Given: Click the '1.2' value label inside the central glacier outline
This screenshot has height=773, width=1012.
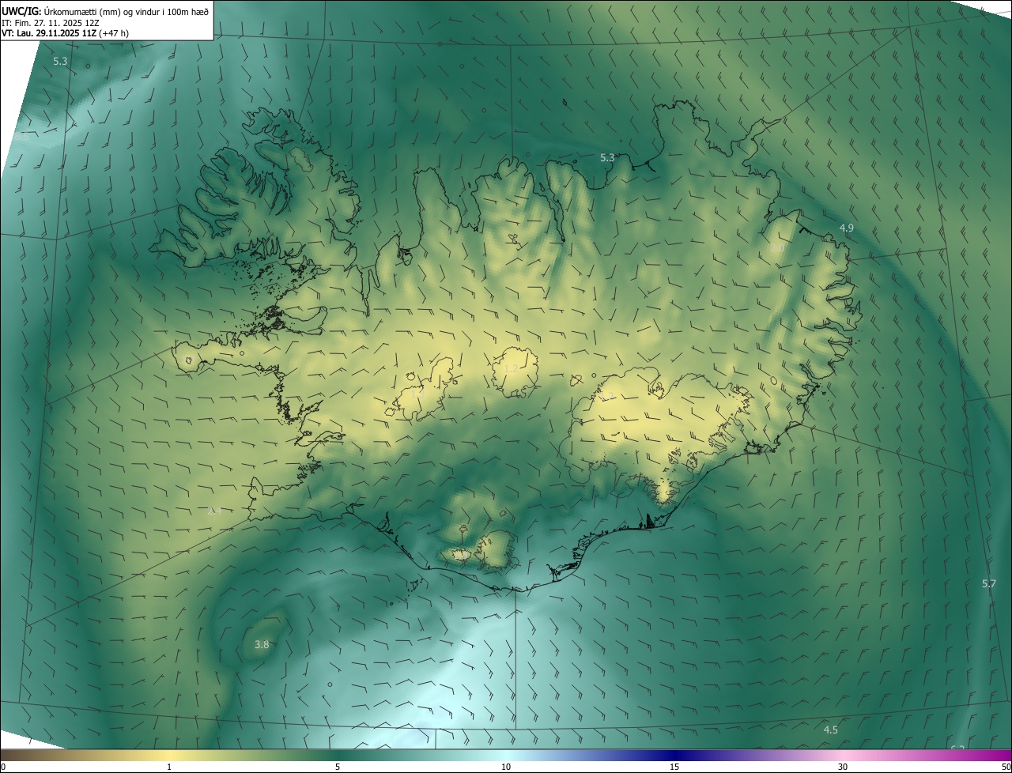Looking at the screenshot, I should [511, 368].
